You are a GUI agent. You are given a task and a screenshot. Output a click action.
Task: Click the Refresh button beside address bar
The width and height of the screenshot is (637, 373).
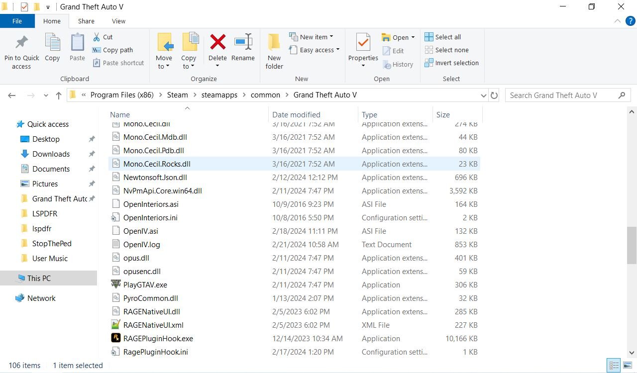click(x=494, y=95)
